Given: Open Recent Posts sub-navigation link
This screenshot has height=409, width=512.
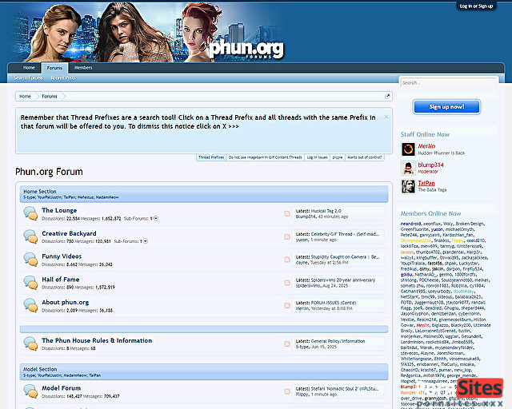Looking at the screenshot, I should (63, 78).
